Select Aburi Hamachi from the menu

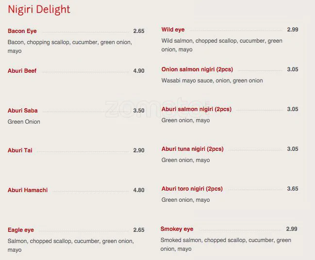(28, 190)
